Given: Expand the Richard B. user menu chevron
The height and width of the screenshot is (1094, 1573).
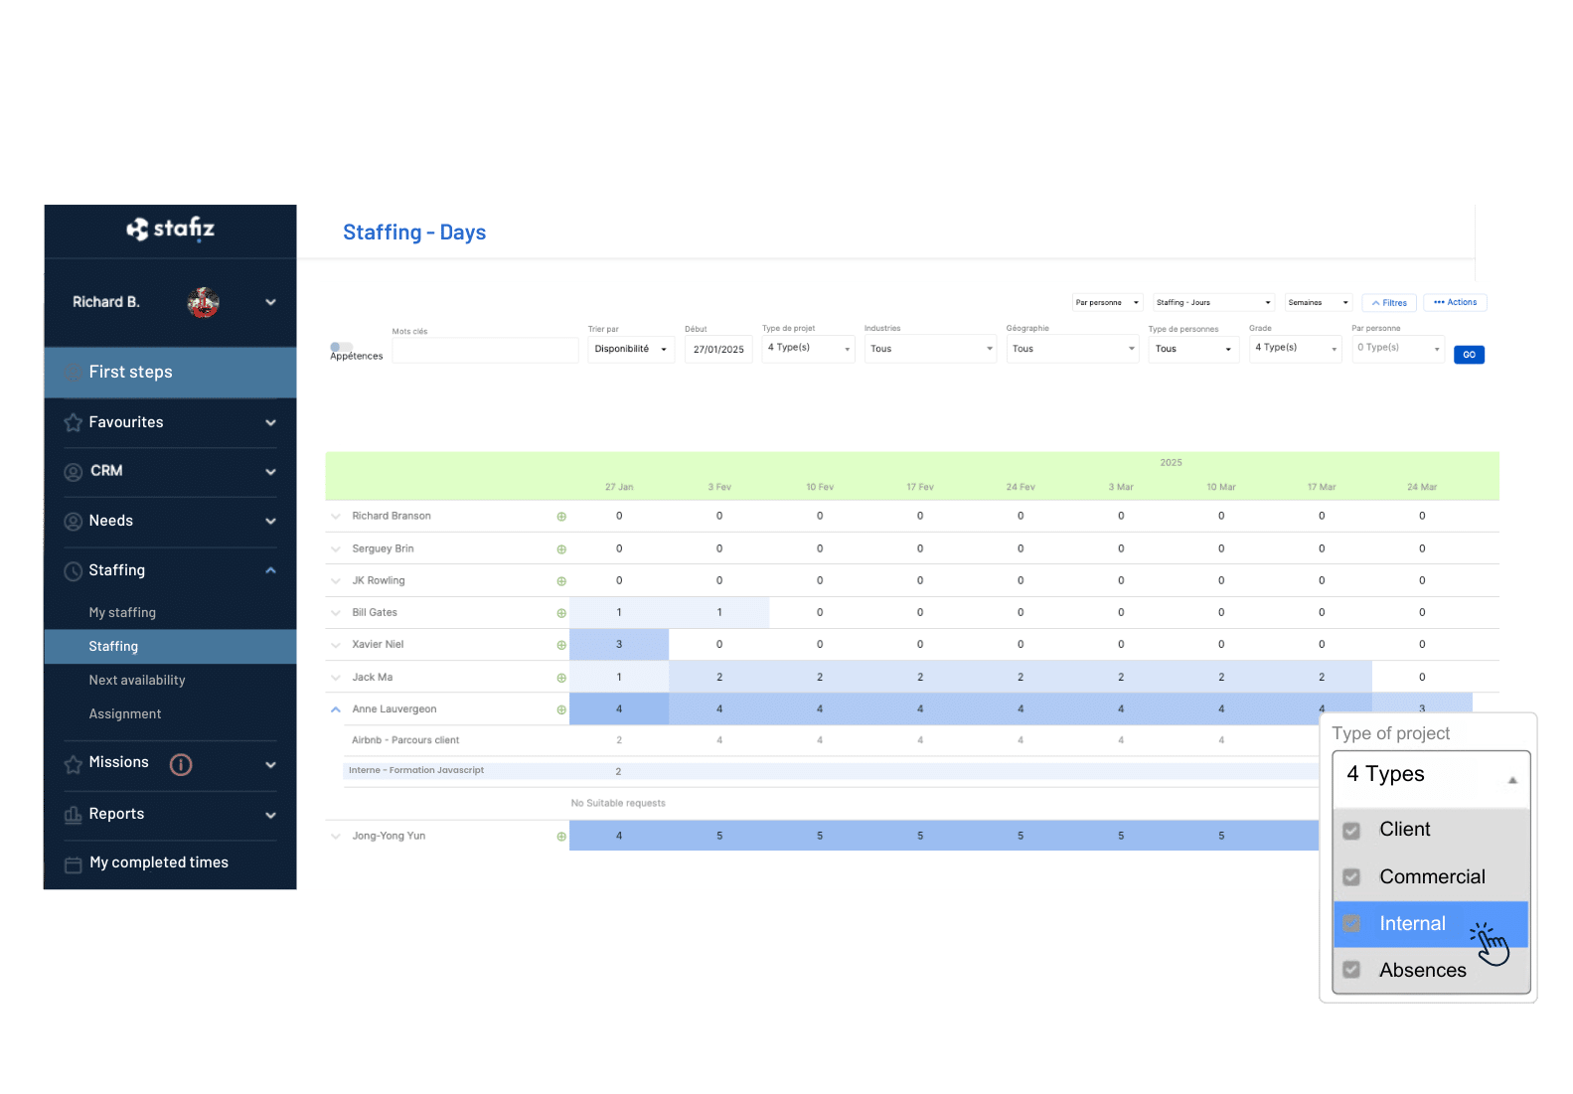Looking at the screenshot, I should tap(270, 302).
